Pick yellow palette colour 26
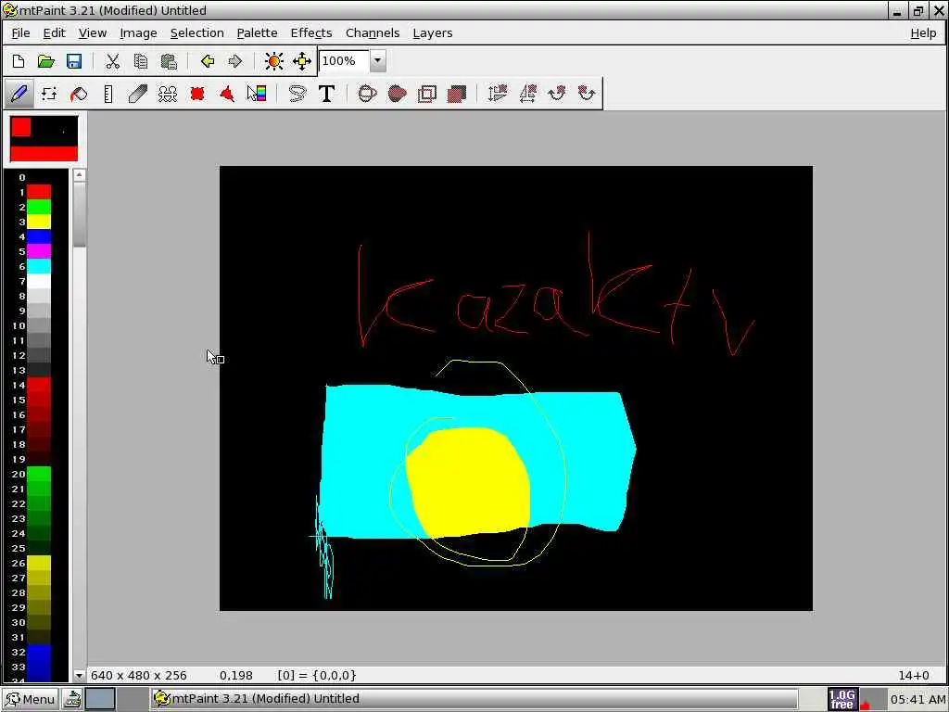Screen dimensions: 949x712 tap(39, 563)
